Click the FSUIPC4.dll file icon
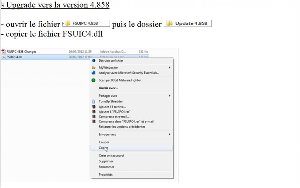Screen dimensions: 300x188 (4, 57)
